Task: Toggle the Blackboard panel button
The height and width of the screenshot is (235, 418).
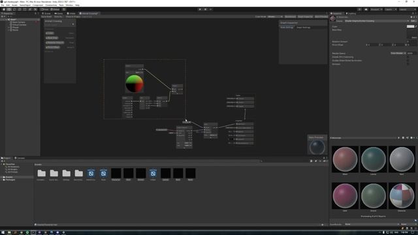Action: click(x=290, y=16)
